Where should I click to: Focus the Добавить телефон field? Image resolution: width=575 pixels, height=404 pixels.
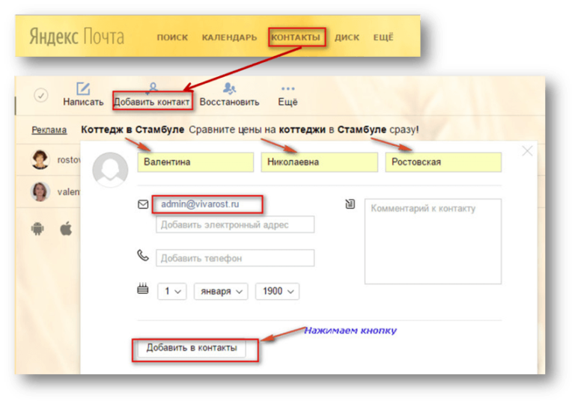235,257
